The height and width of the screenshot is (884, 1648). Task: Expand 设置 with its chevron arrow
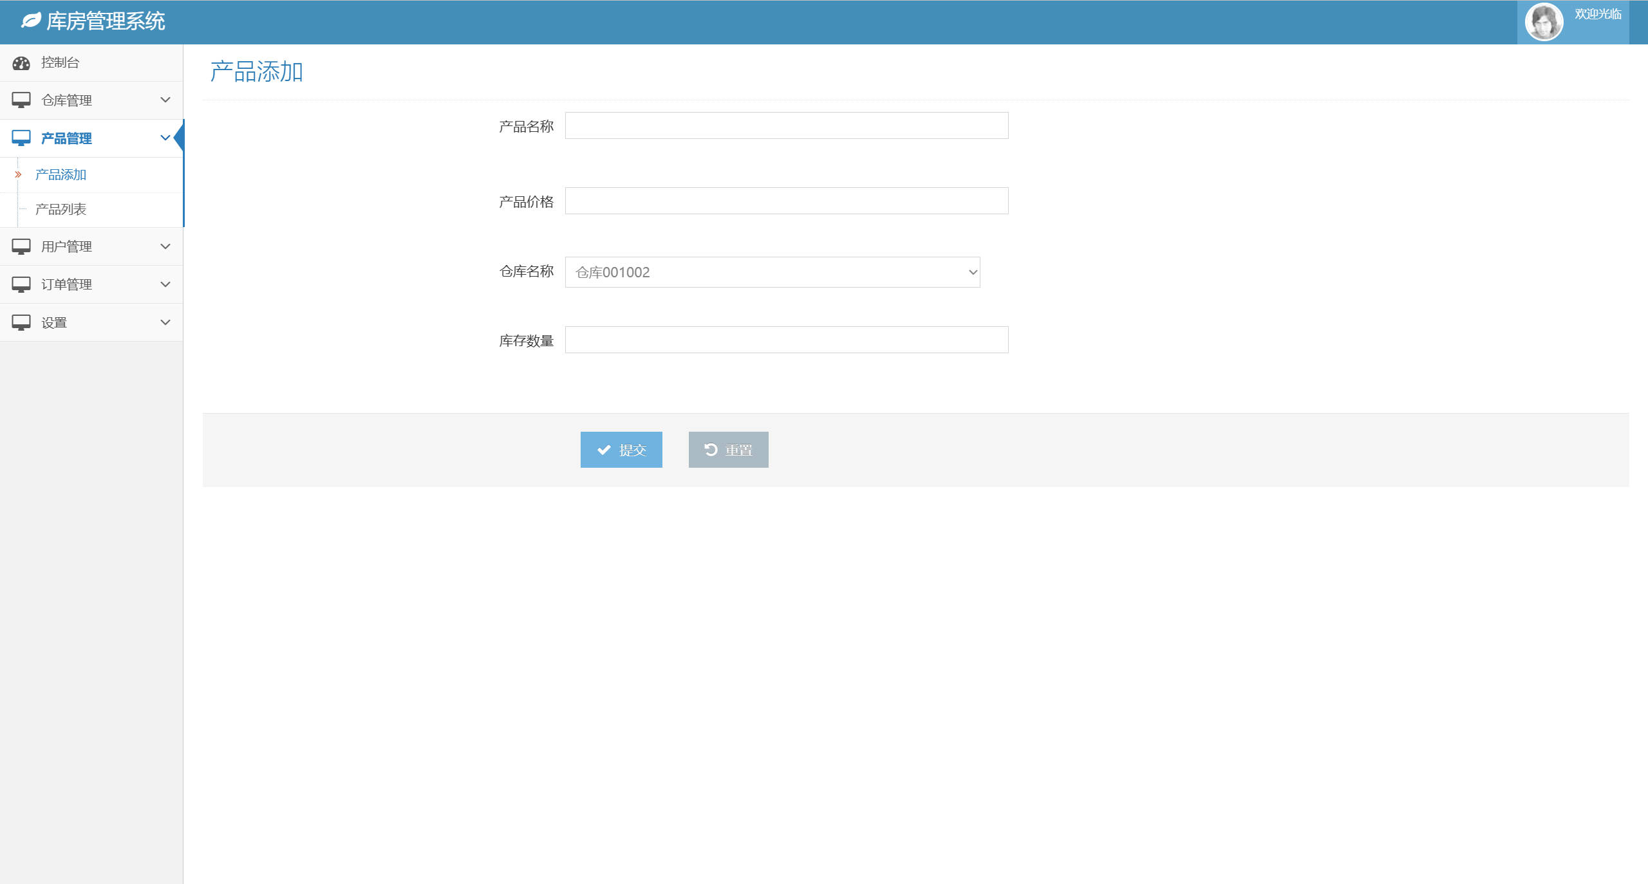coord(165,322)
